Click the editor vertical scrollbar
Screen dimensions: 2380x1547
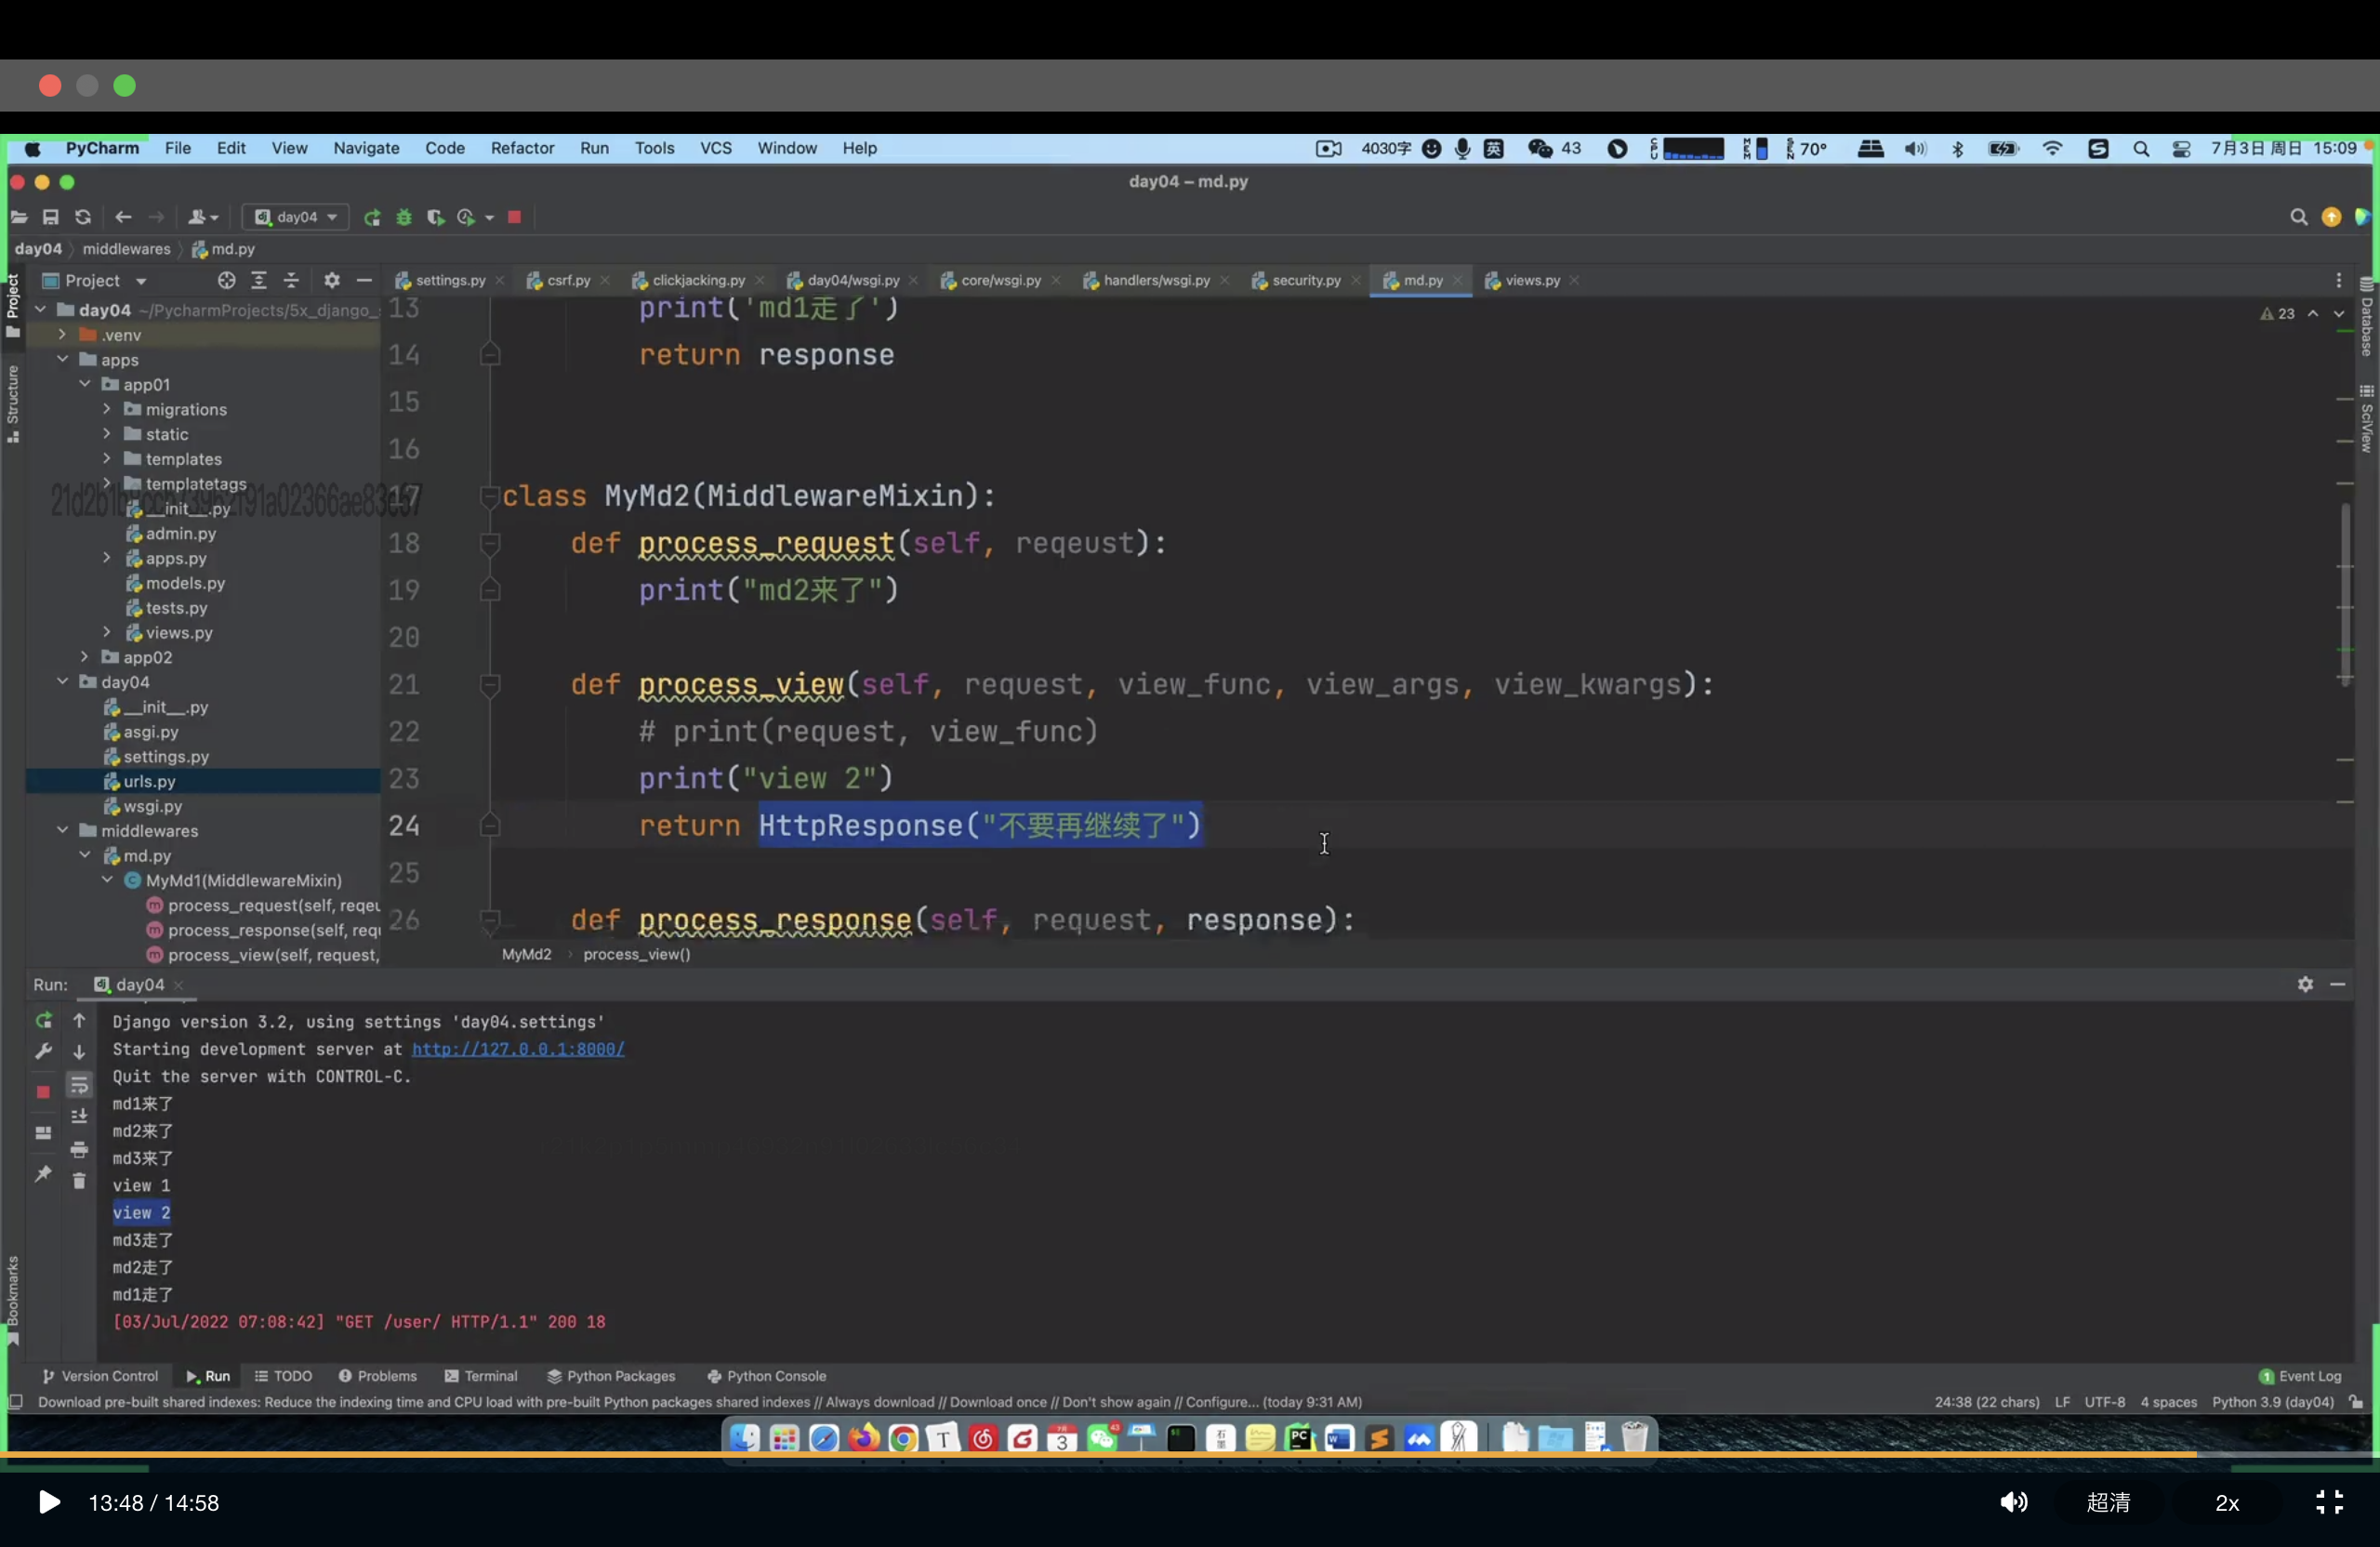(x=2345, y=594)
